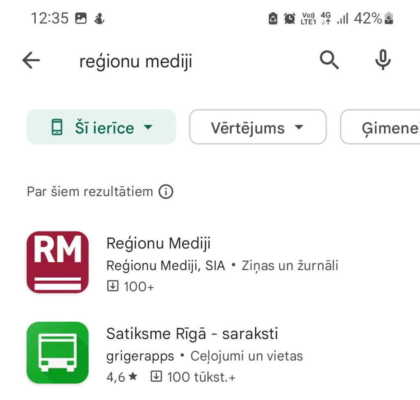Tap the magnifying glass search icon
This screenshot has height=400, width=420.
[329, 61]
